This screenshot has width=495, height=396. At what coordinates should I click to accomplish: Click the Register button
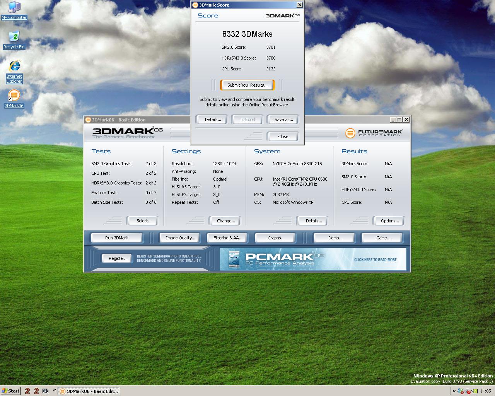pyautogui.click(x=118, y=258)
